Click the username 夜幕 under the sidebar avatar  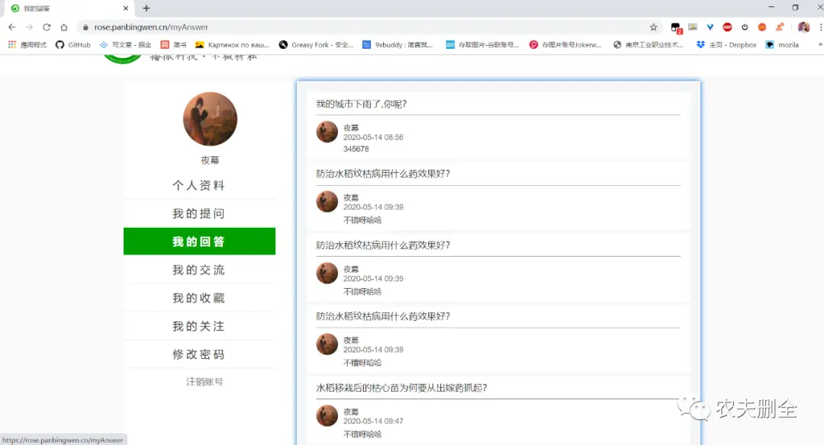pos(211,161)
